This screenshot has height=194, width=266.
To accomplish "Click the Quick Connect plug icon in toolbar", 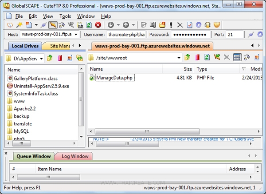I will tap(43, 25).
